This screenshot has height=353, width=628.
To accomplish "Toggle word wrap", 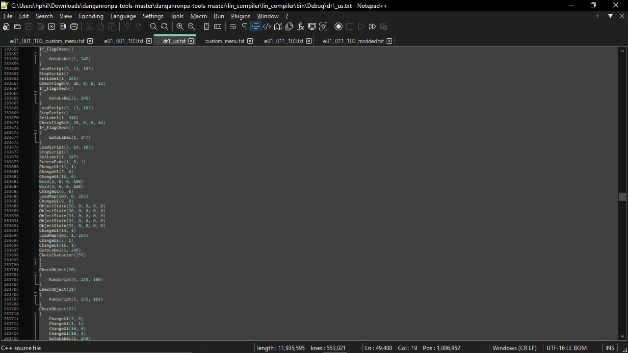I will coord(233,26).
